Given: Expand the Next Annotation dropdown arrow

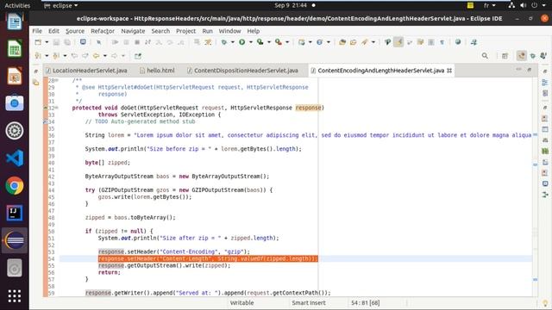Looking at the screenshot, I should coord(47,55).
